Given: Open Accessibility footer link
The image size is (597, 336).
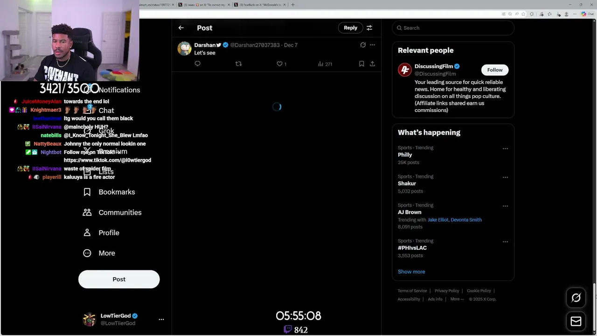Looking at the screenshot, I should pos(409,299).
